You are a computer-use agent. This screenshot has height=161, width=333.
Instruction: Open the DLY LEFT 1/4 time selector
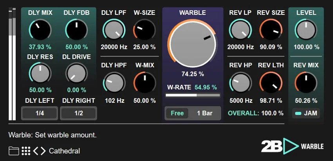coord(40,113)
